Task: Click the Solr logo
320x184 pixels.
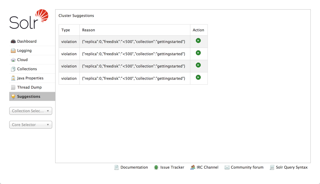Action: click(29, 19)
